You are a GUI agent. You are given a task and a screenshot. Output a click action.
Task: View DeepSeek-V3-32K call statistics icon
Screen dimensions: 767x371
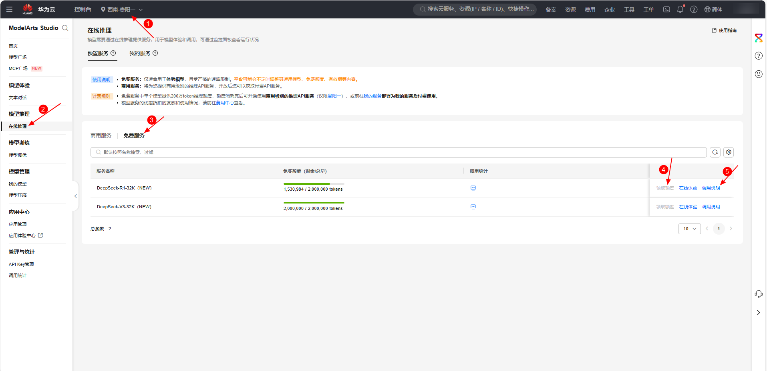(473, 207)
